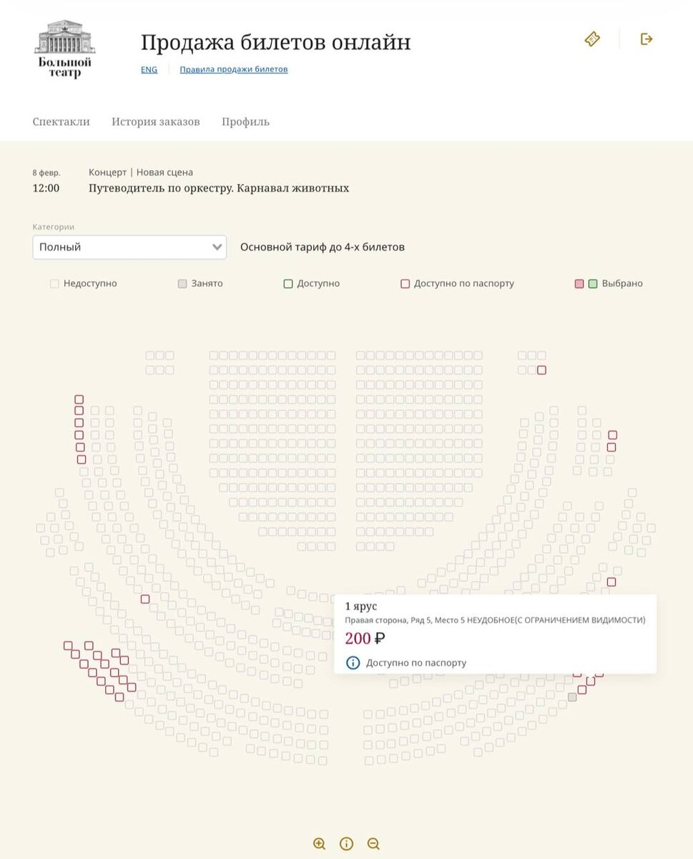Click the Большой театр logo

pyautogui.click(x=64, y=49)
